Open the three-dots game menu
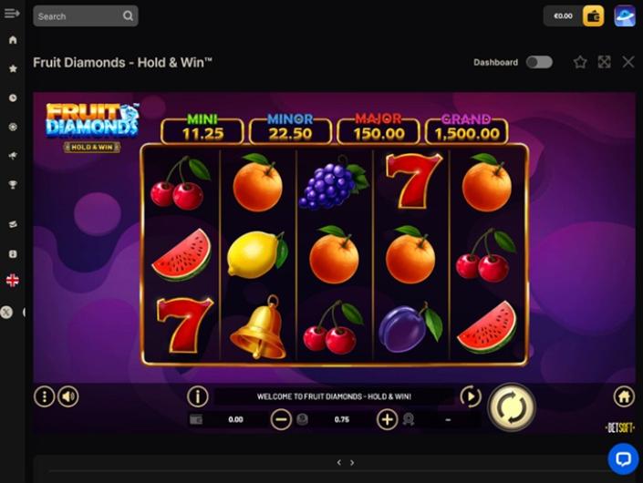Viewport: 643px width, 483px height. point(45,396)
